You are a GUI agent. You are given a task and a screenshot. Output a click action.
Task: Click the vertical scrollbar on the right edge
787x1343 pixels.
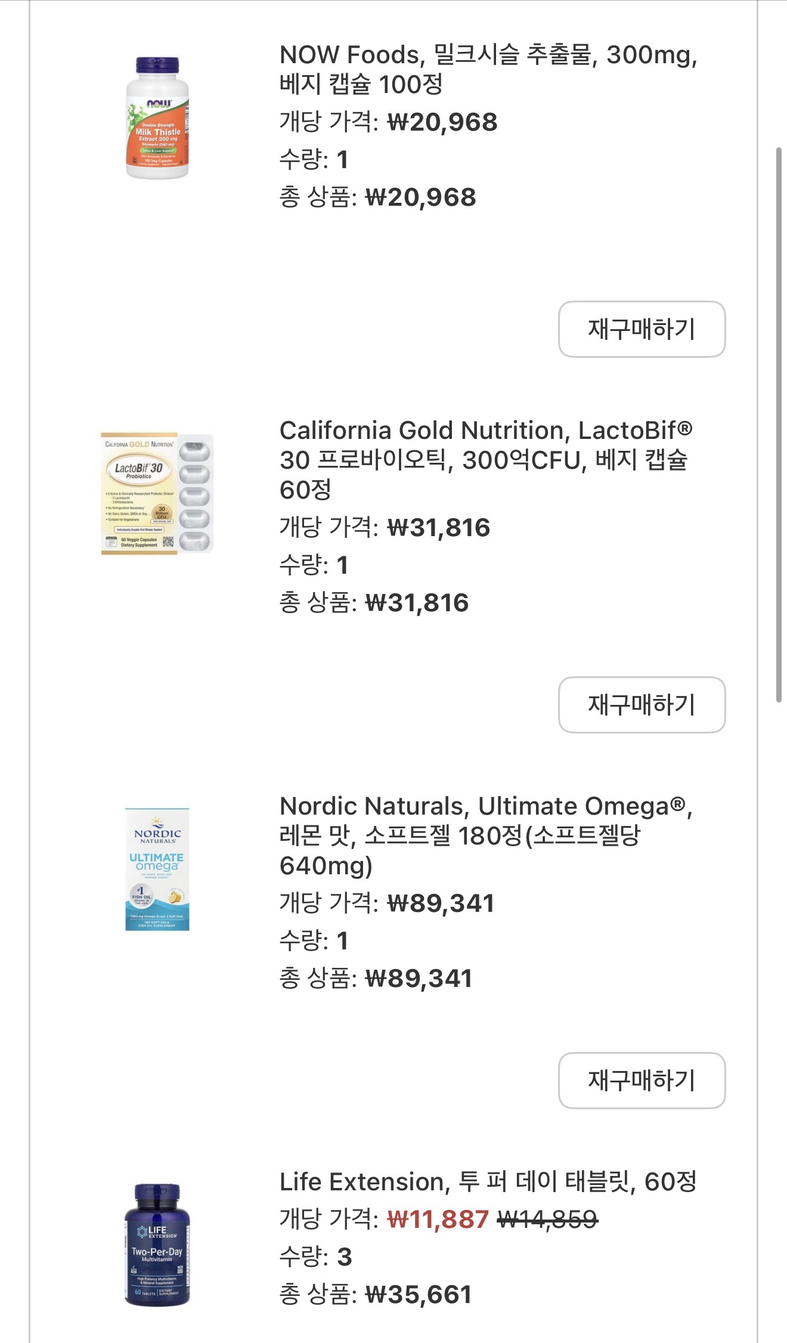coord(779,424)
